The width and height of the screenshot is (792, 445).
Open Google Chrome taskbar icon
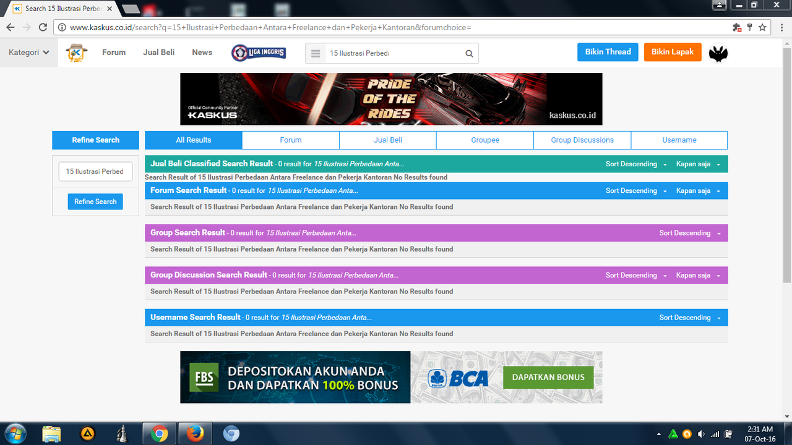(160, 434)
